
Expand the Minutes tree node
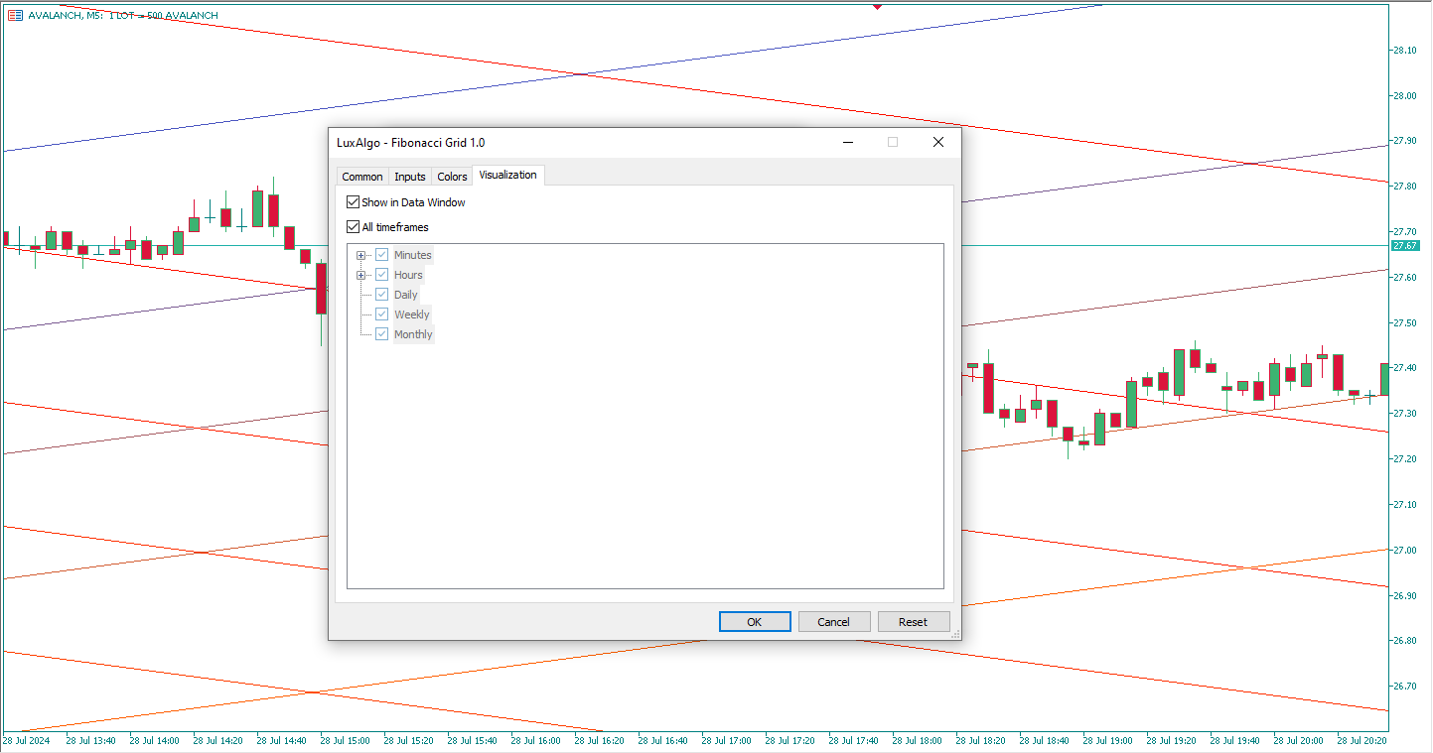coord(361,255)
